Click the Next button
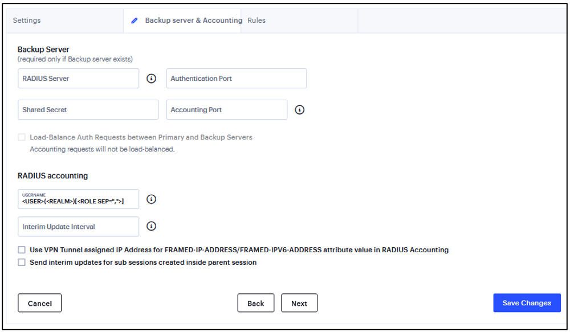 (x=299, y=302)
